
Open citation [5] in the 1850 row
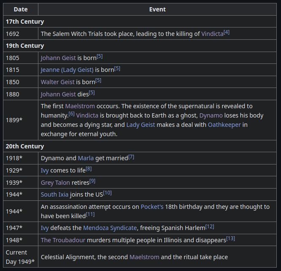(x=98, y=80)
